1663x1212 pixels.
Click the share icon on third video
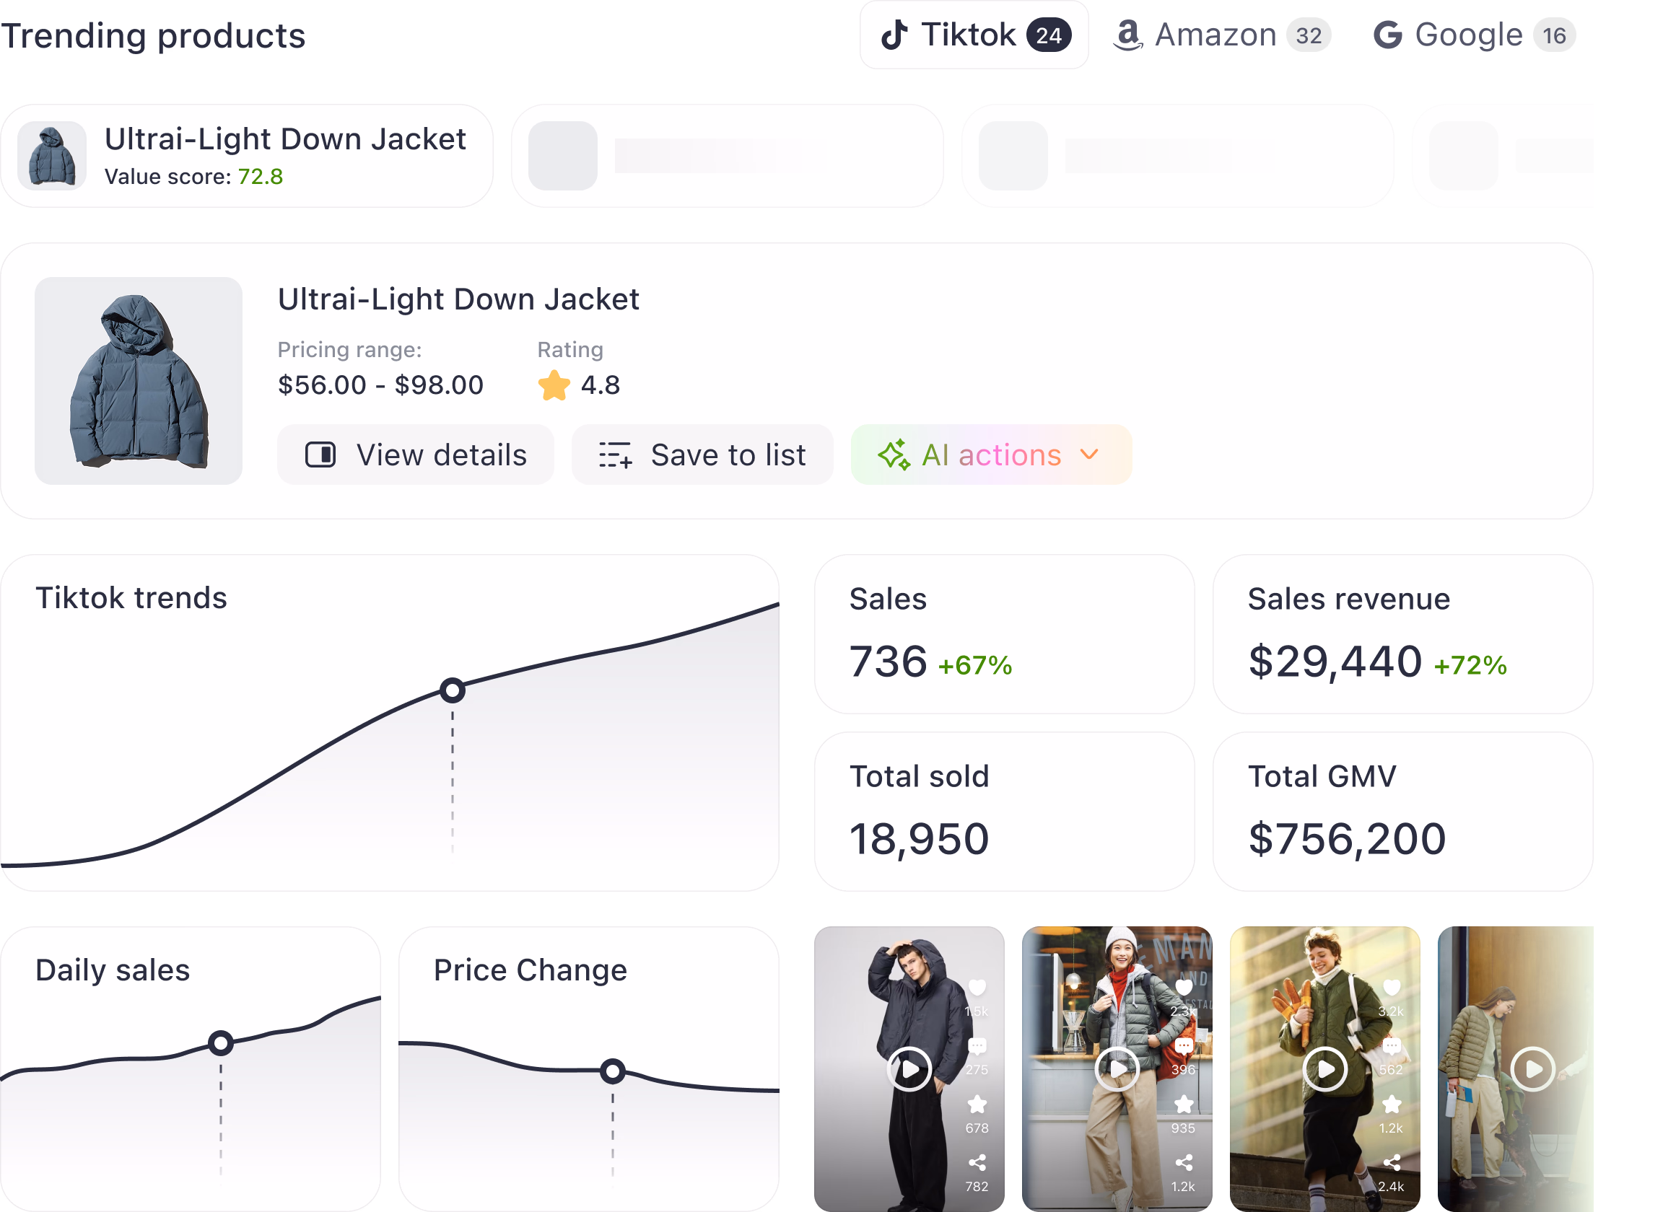[1392, 1162]
